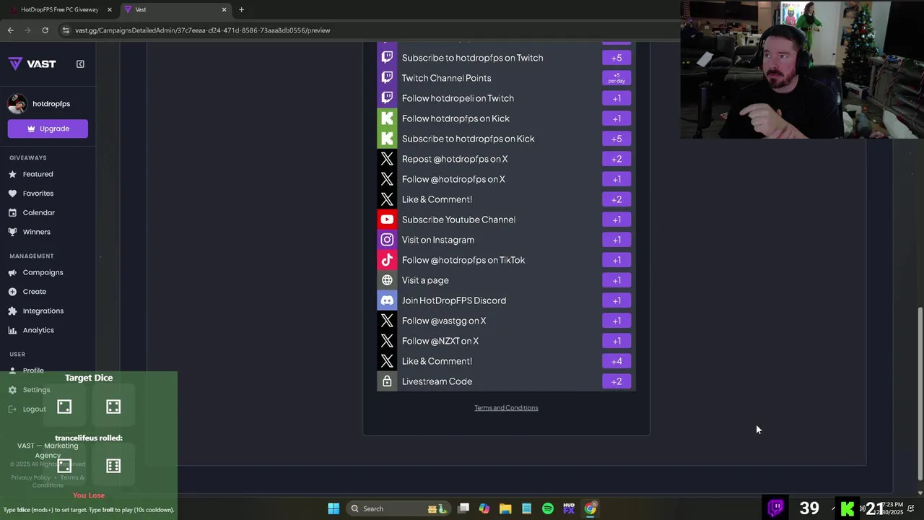This screenshot has width=924, height=520.
Task: Click the Campaigns megaphone icon
Action: [x=12, y=272]
